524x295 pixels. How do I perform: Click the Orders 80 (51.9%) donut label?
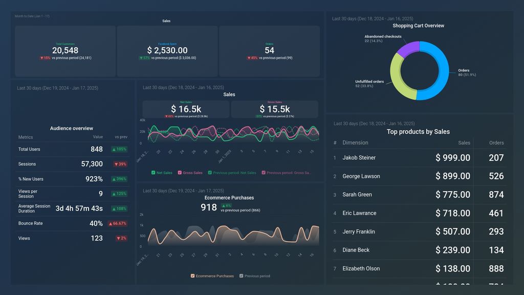coord(467,73)
